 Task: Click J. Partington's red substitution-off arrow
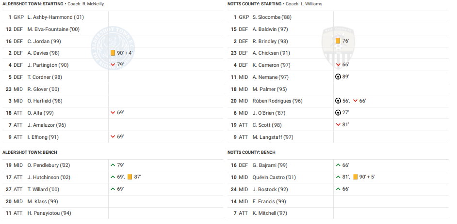coord(113,65)
